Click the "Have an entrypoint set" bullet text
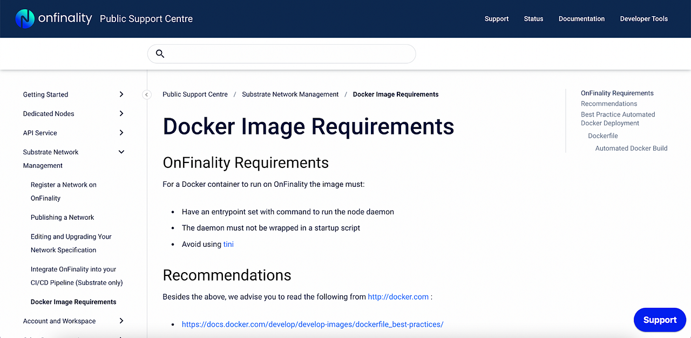Screen dimensions: 691x338 pos(288,212)
